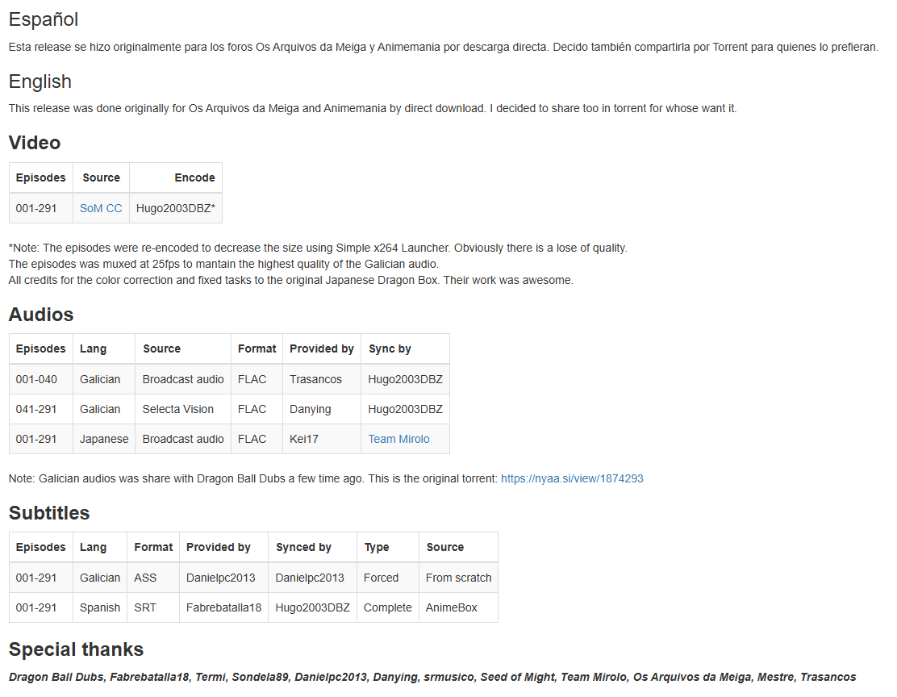Click the ASS format cell
The image size is (897, 697).
[153, 578]
